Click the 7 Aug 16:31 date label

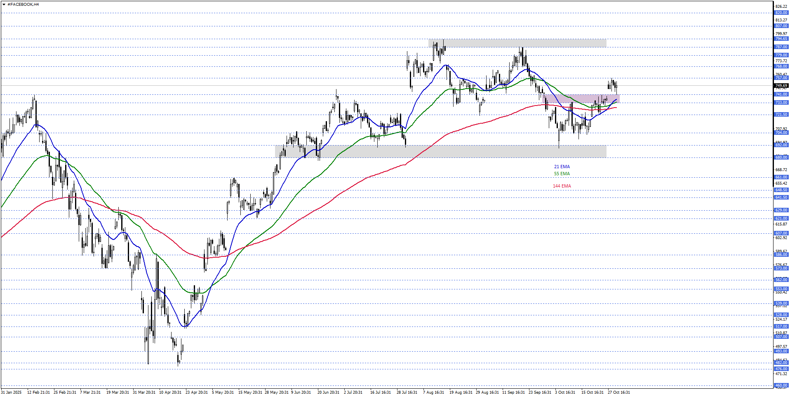click(433, 392)
